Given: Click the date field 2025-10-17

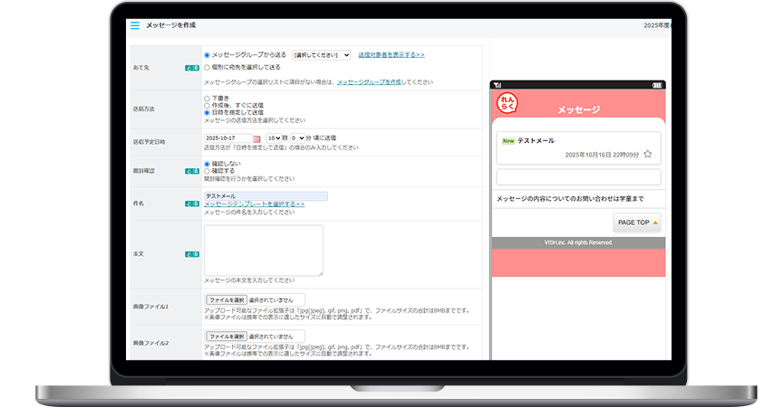Looking at the screenshot, I should [x=227, y=138].
